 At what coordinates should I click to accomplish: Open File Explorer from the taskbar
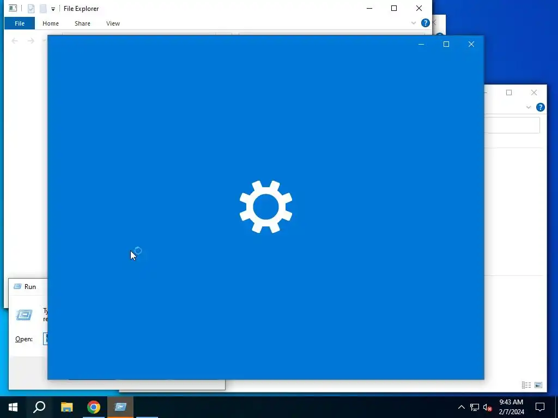pos(66,407)
